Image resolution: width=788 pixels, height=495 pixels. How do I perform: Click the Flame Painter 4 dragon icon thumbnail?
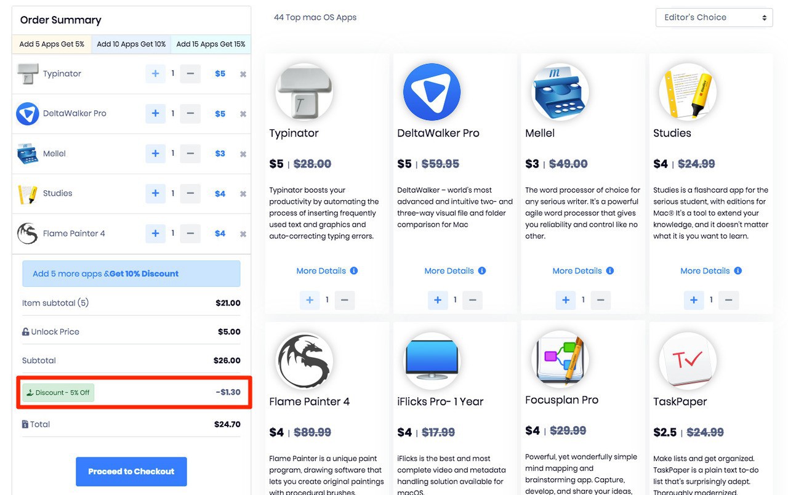tap(28, 233)
